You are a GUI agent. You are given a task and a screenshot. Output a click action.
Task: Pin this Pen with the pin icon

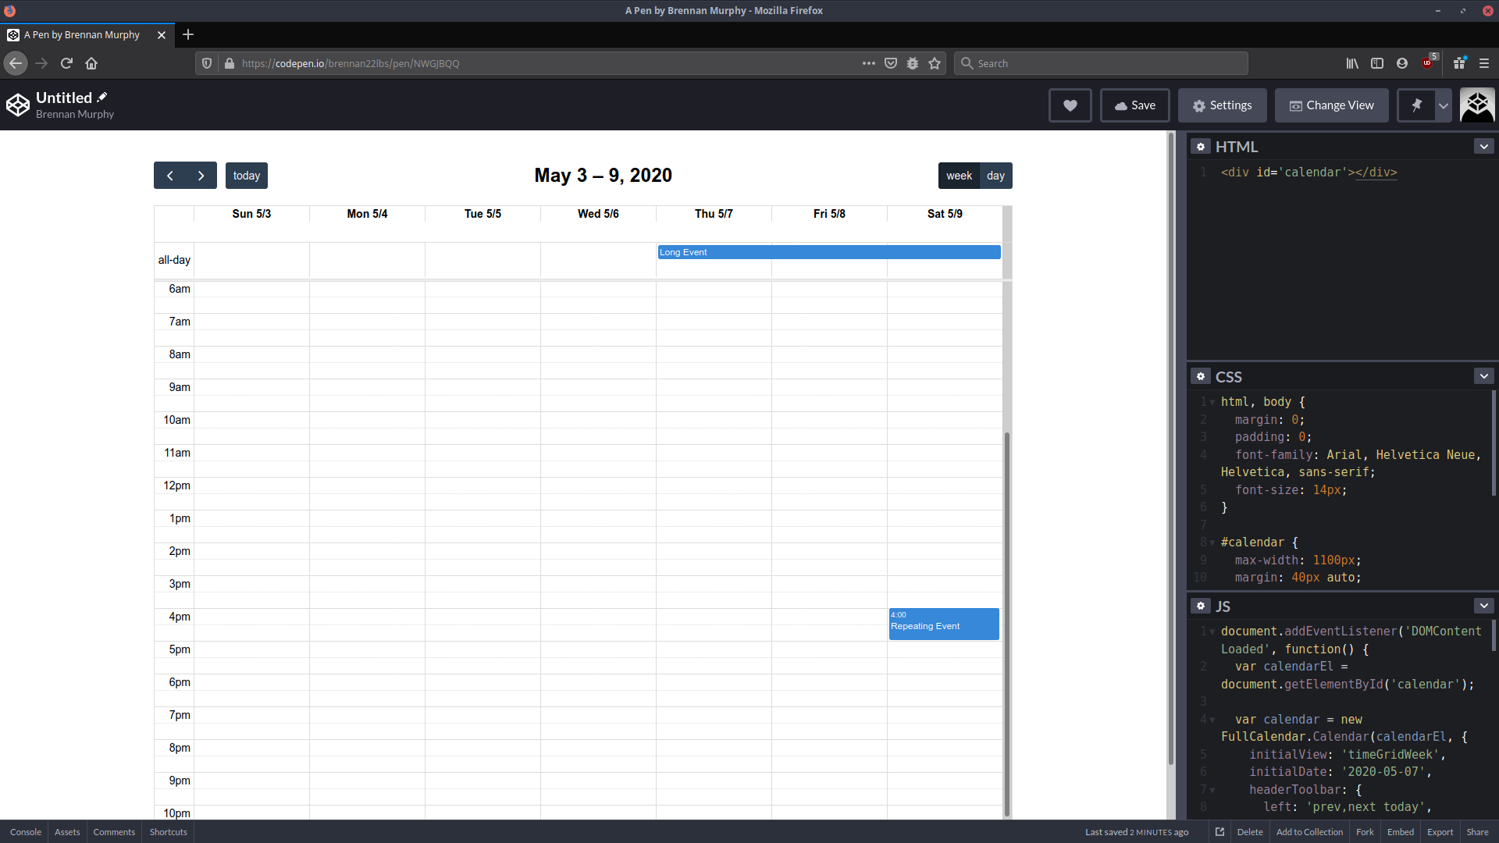click(x=1415, y=105)
